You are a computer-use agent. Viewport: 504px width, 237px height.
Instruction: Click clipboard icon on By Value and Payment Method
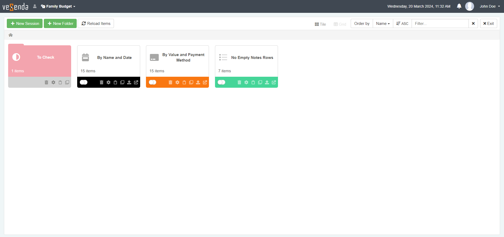tap(184, 82)
